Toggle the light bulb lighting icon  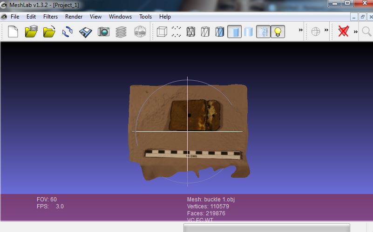[x=278, y=32]
